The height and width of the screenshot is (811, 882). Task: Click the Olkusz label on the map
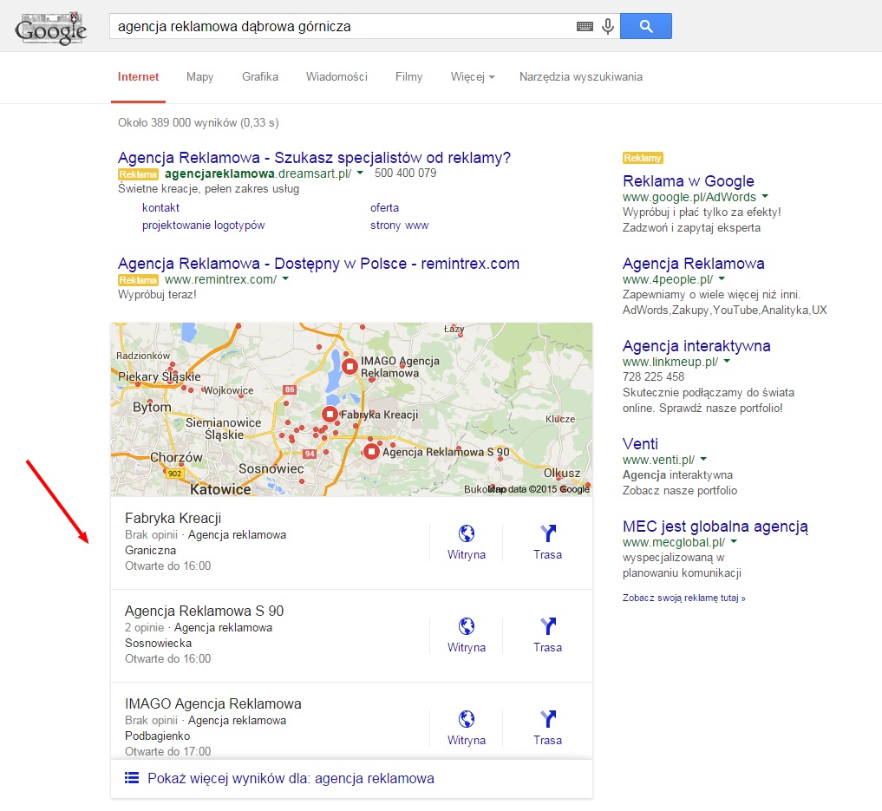[x=562, y=473]
